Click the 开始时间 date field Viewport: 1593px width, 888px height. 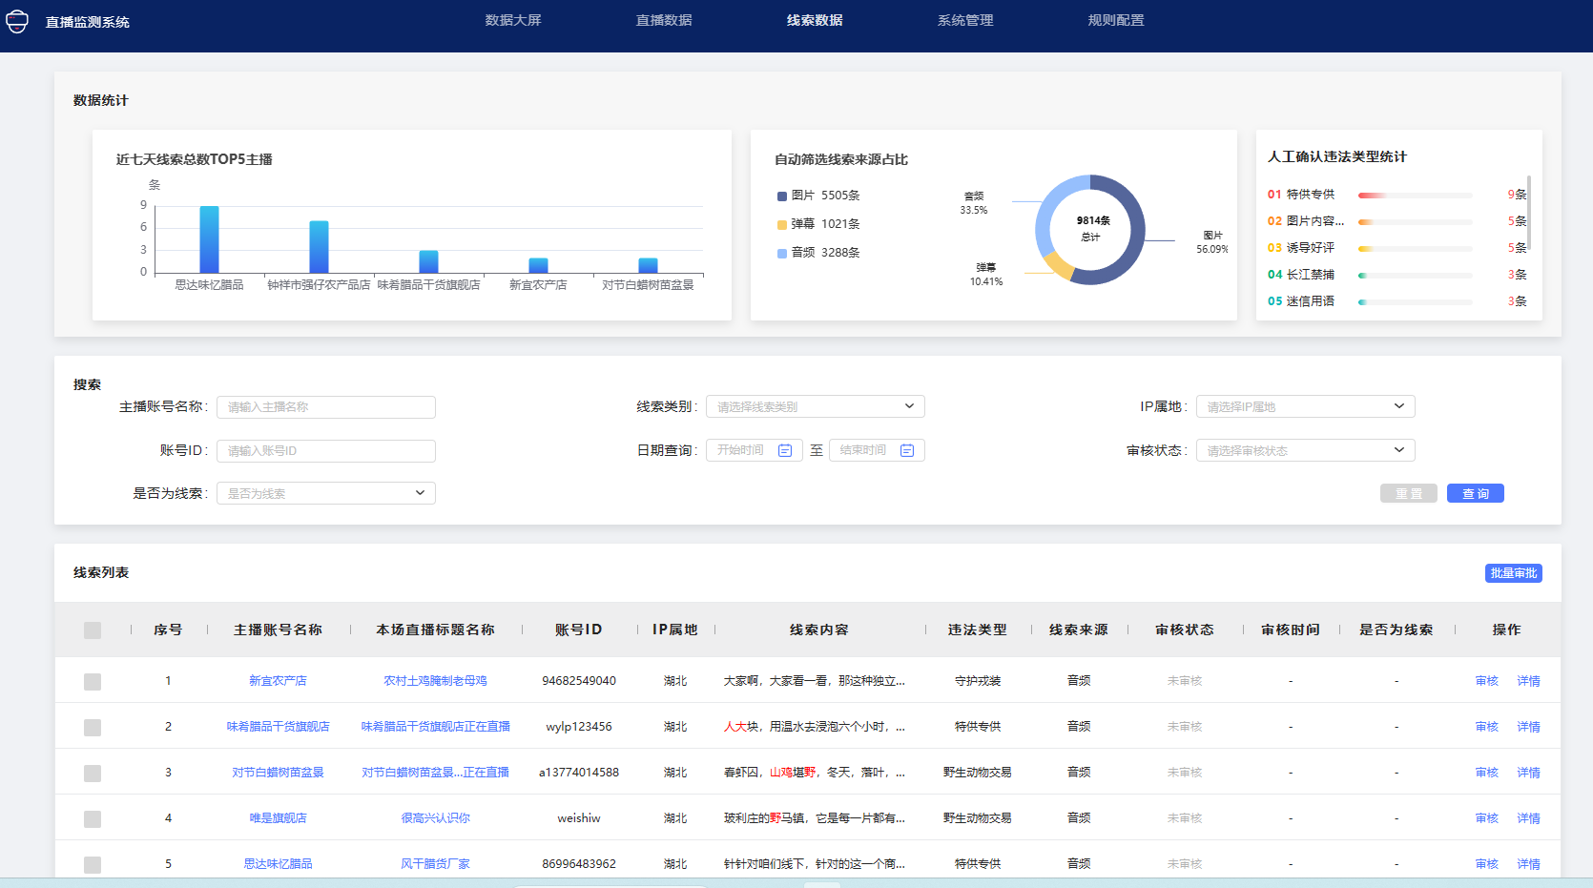point(755,450)
